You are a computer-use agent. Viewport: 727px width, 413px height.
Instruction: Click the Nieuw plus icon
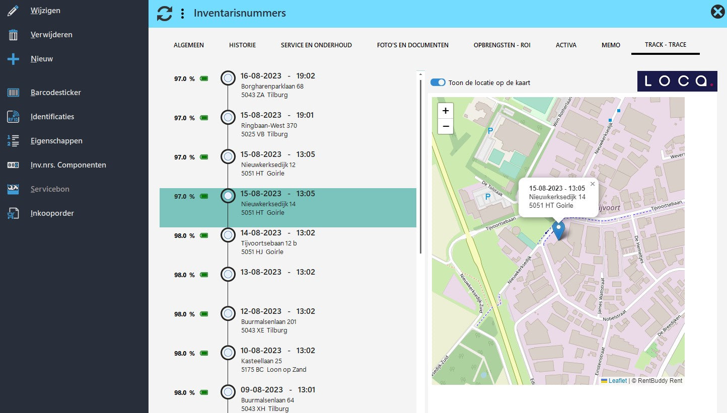click(13, 59)
